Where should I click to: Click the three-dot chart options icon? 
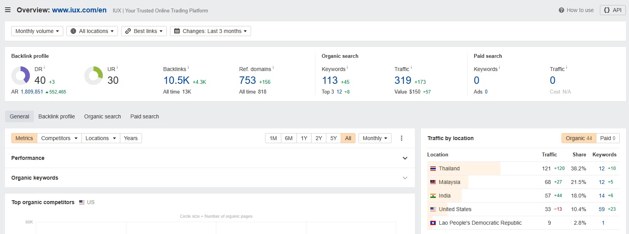click(x=402, y=138)
